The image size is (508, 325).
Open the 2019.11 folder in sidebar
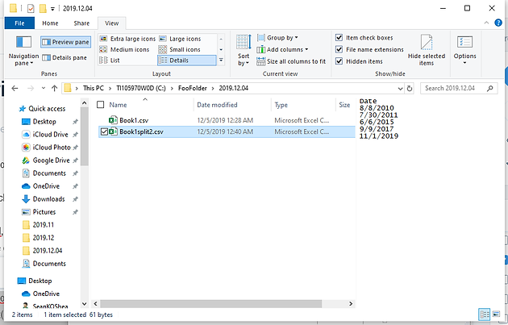pyautogui.click(x=43, y=225)
